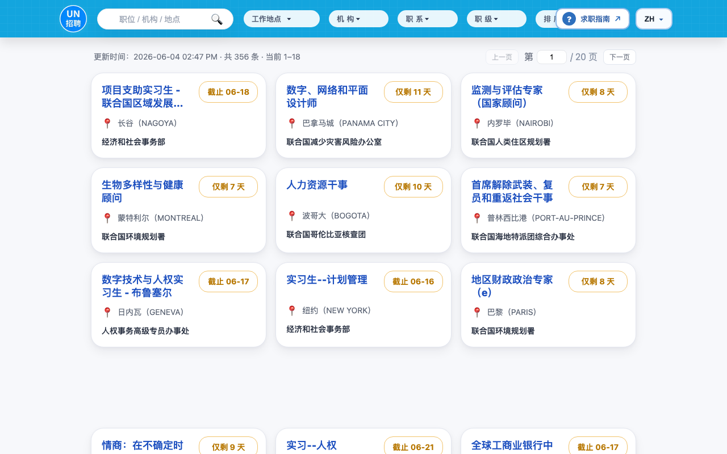Click the 仅剩 11 天 badge
This screenshot has width=727, height=454.
[413, 92]
